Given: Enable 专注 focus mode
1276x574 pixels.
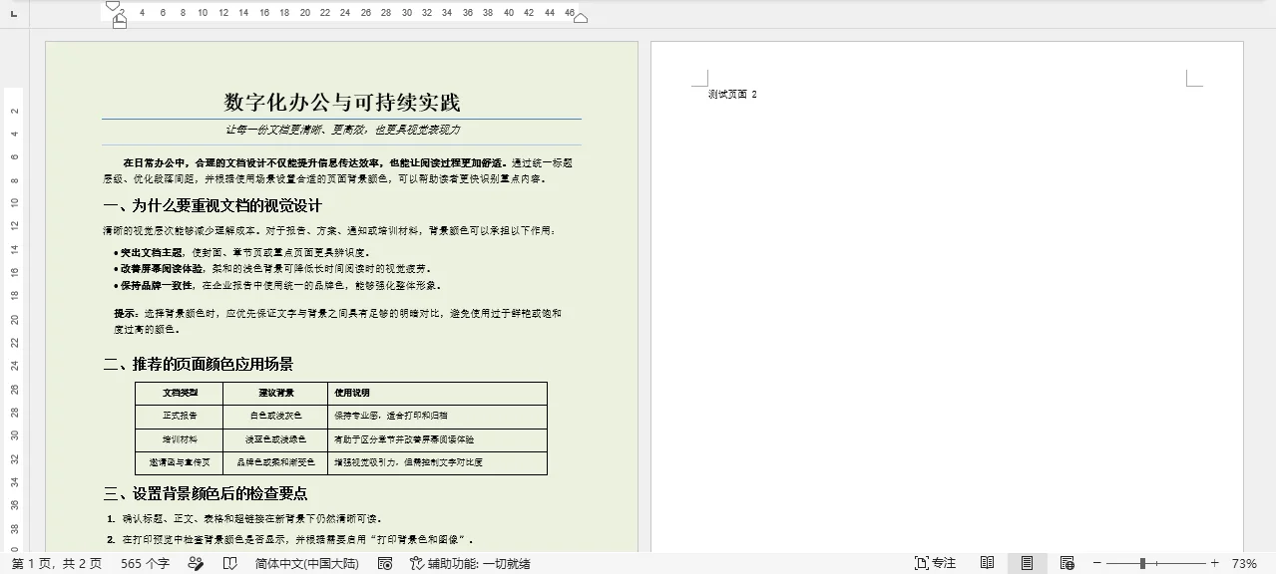Looking at the screenshot, I should (x=935, y=563).
